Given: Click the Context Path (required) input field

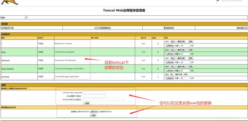Looking at the screenshot, I should pos(95,93).
